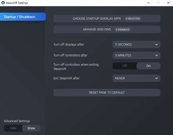Expand chevron on NEVER dropdown
The image size is (173, 135).
(x=157, y=78)
